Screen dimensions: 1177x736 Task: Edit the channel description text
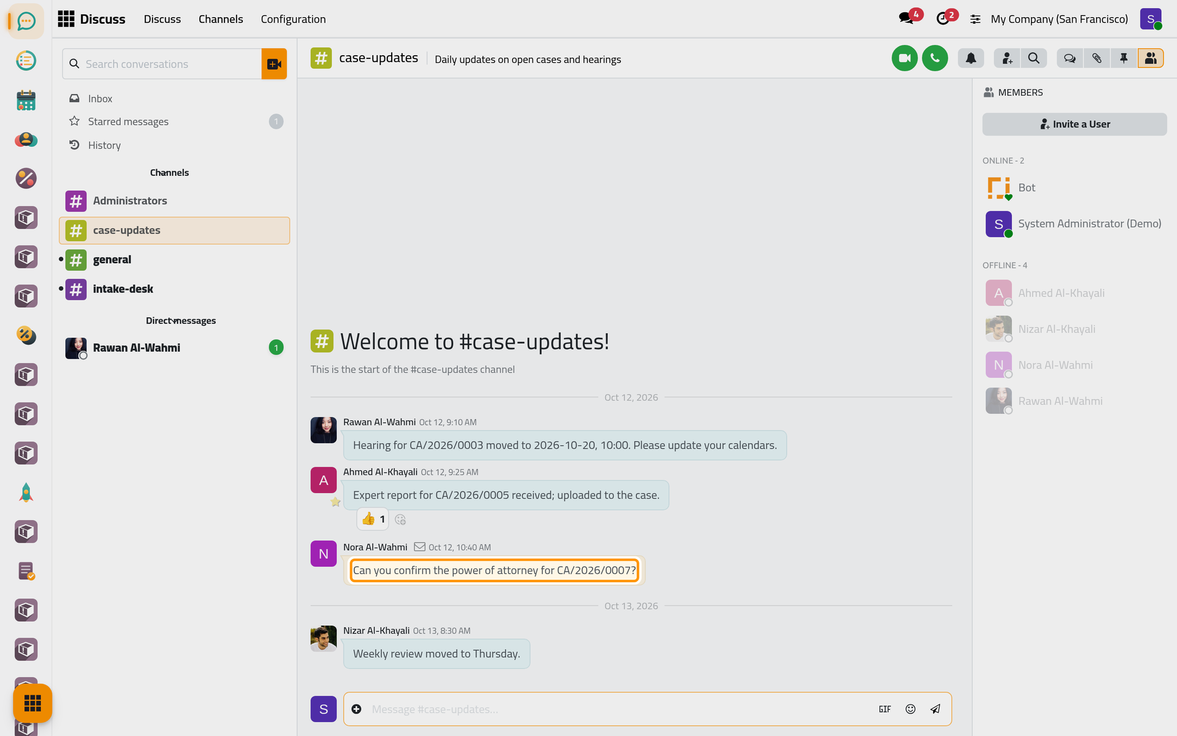(x=528, y=59)
